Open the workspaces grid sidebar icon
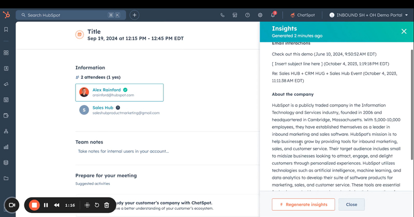The width and height of the screenshot is (414, 217). tap(6, 53)
